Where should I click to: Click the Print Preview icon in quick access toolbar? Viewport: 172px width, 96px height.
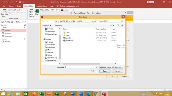tap(20, 2)
